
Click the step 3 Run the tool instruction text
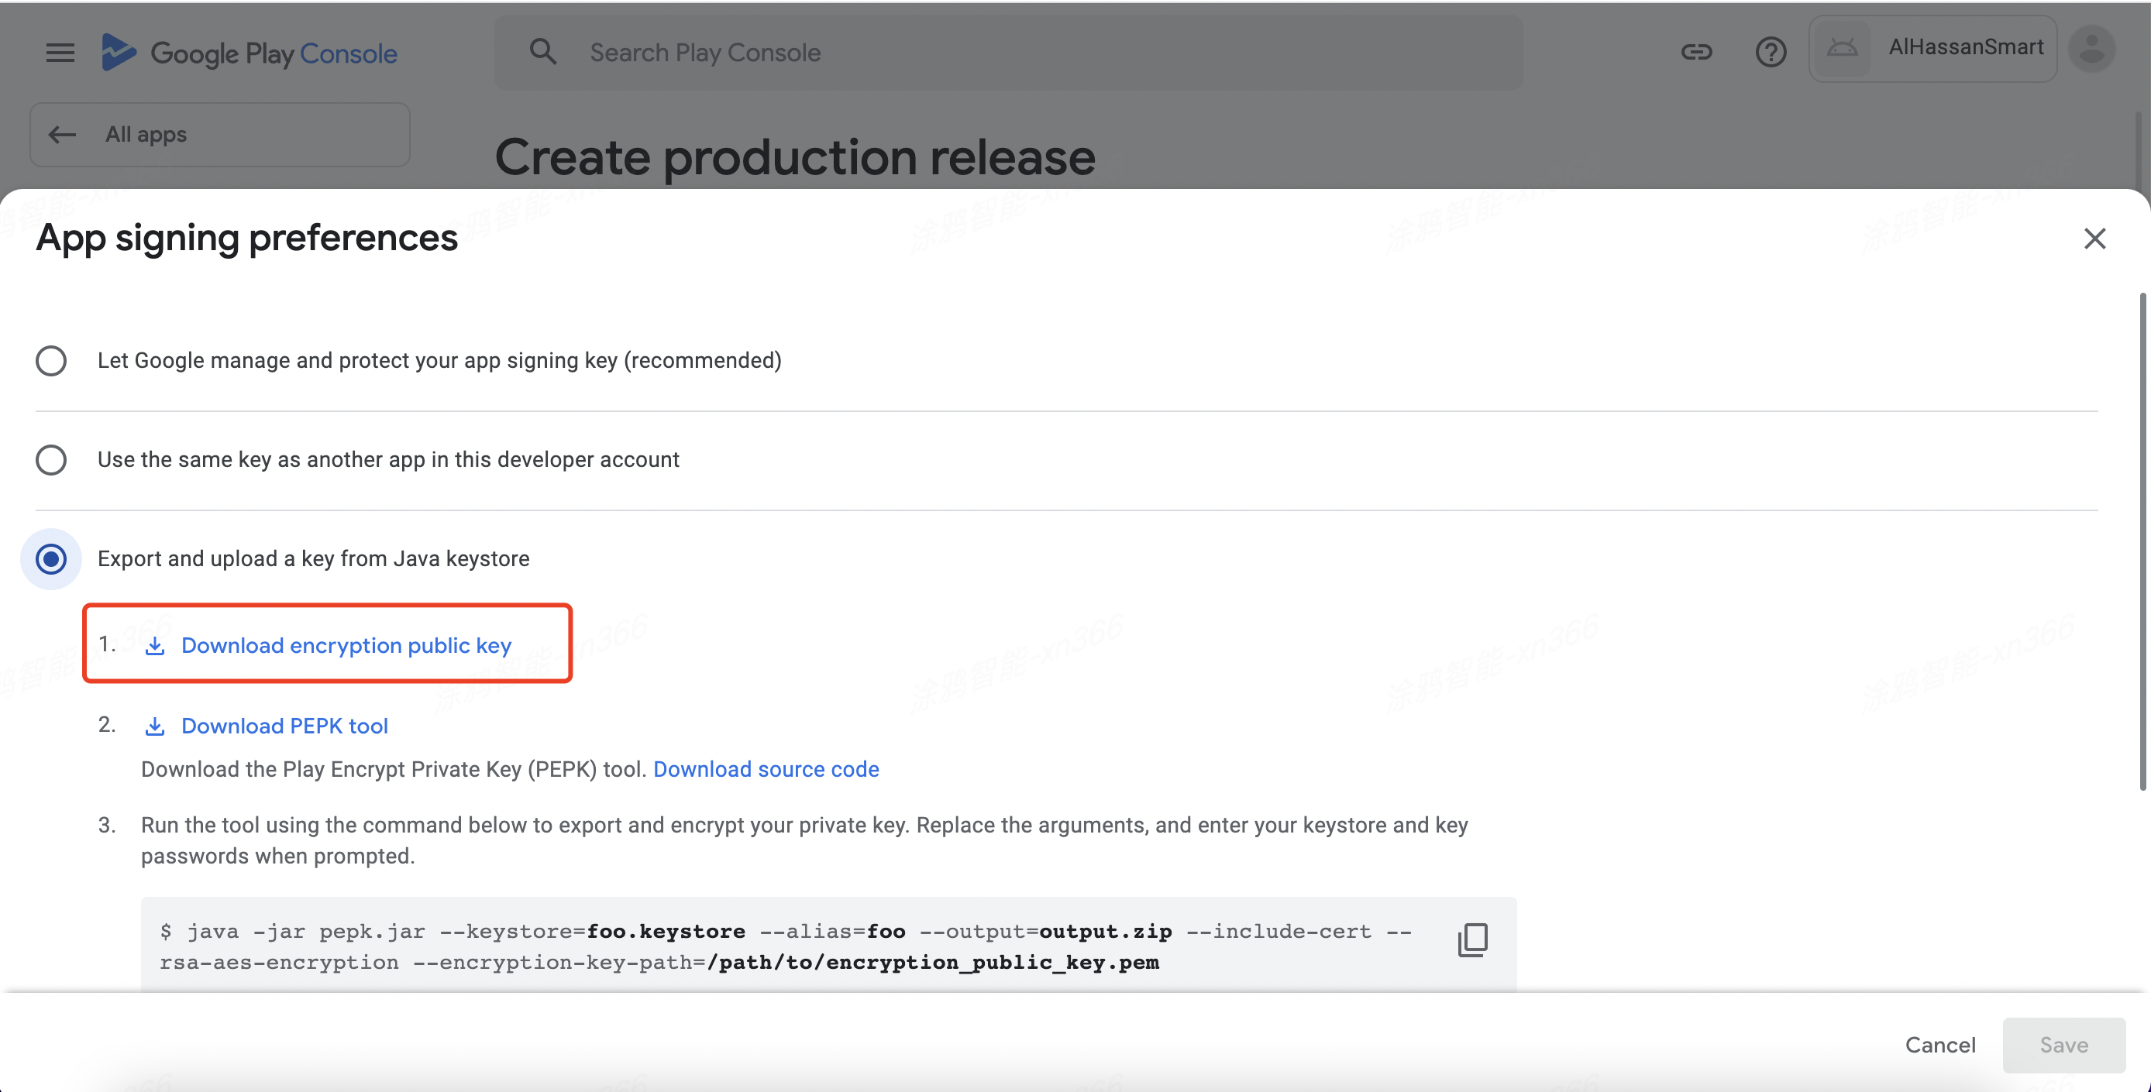pos(804,841)
